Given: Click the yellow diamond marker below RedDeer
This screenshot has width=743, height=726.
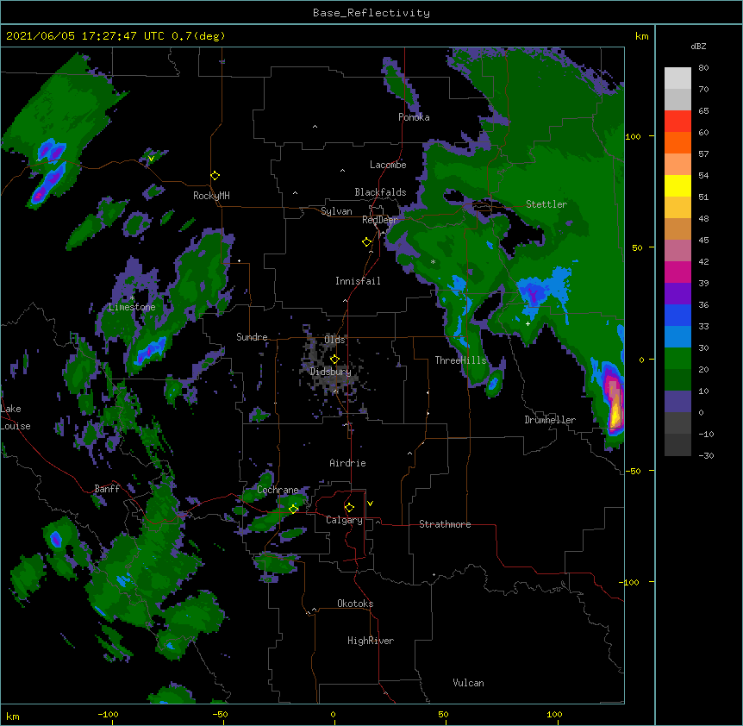Looking at the screenshot, I should [366, 242].
